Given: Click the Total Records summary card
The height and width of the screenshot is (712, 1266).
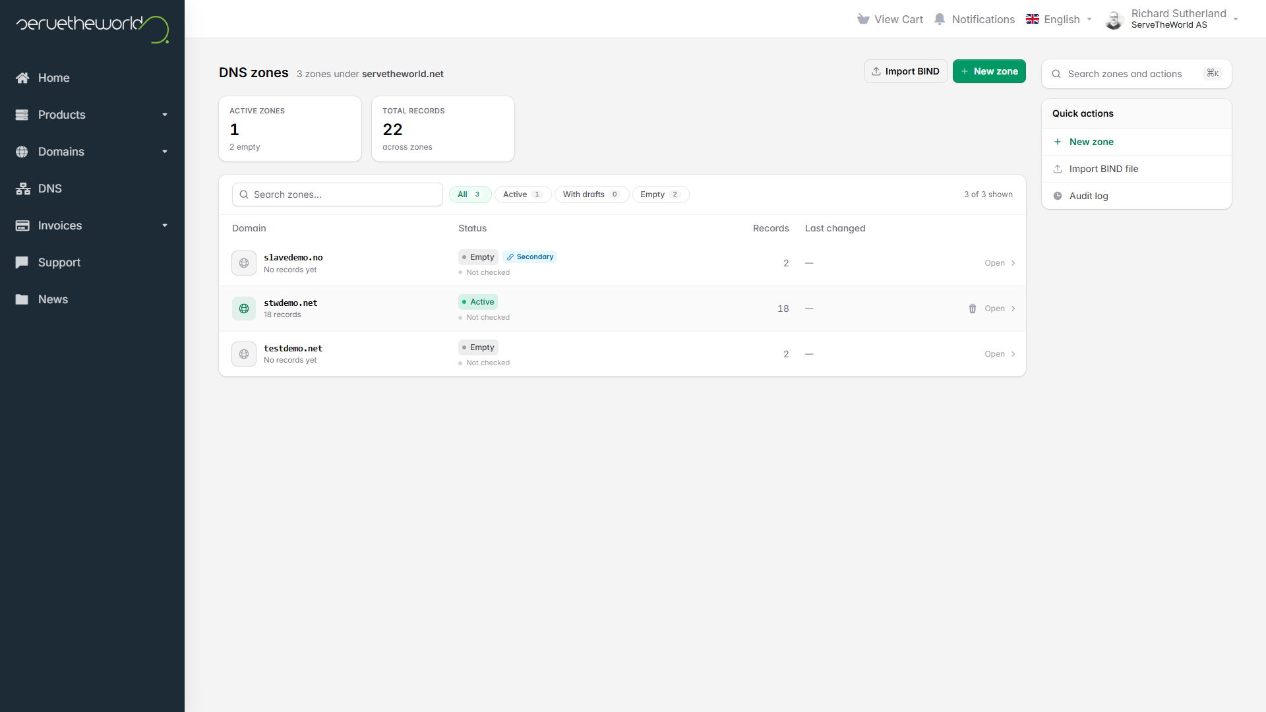Looking at the screenshot, I should pyautogui.click(x=443, y=129).
